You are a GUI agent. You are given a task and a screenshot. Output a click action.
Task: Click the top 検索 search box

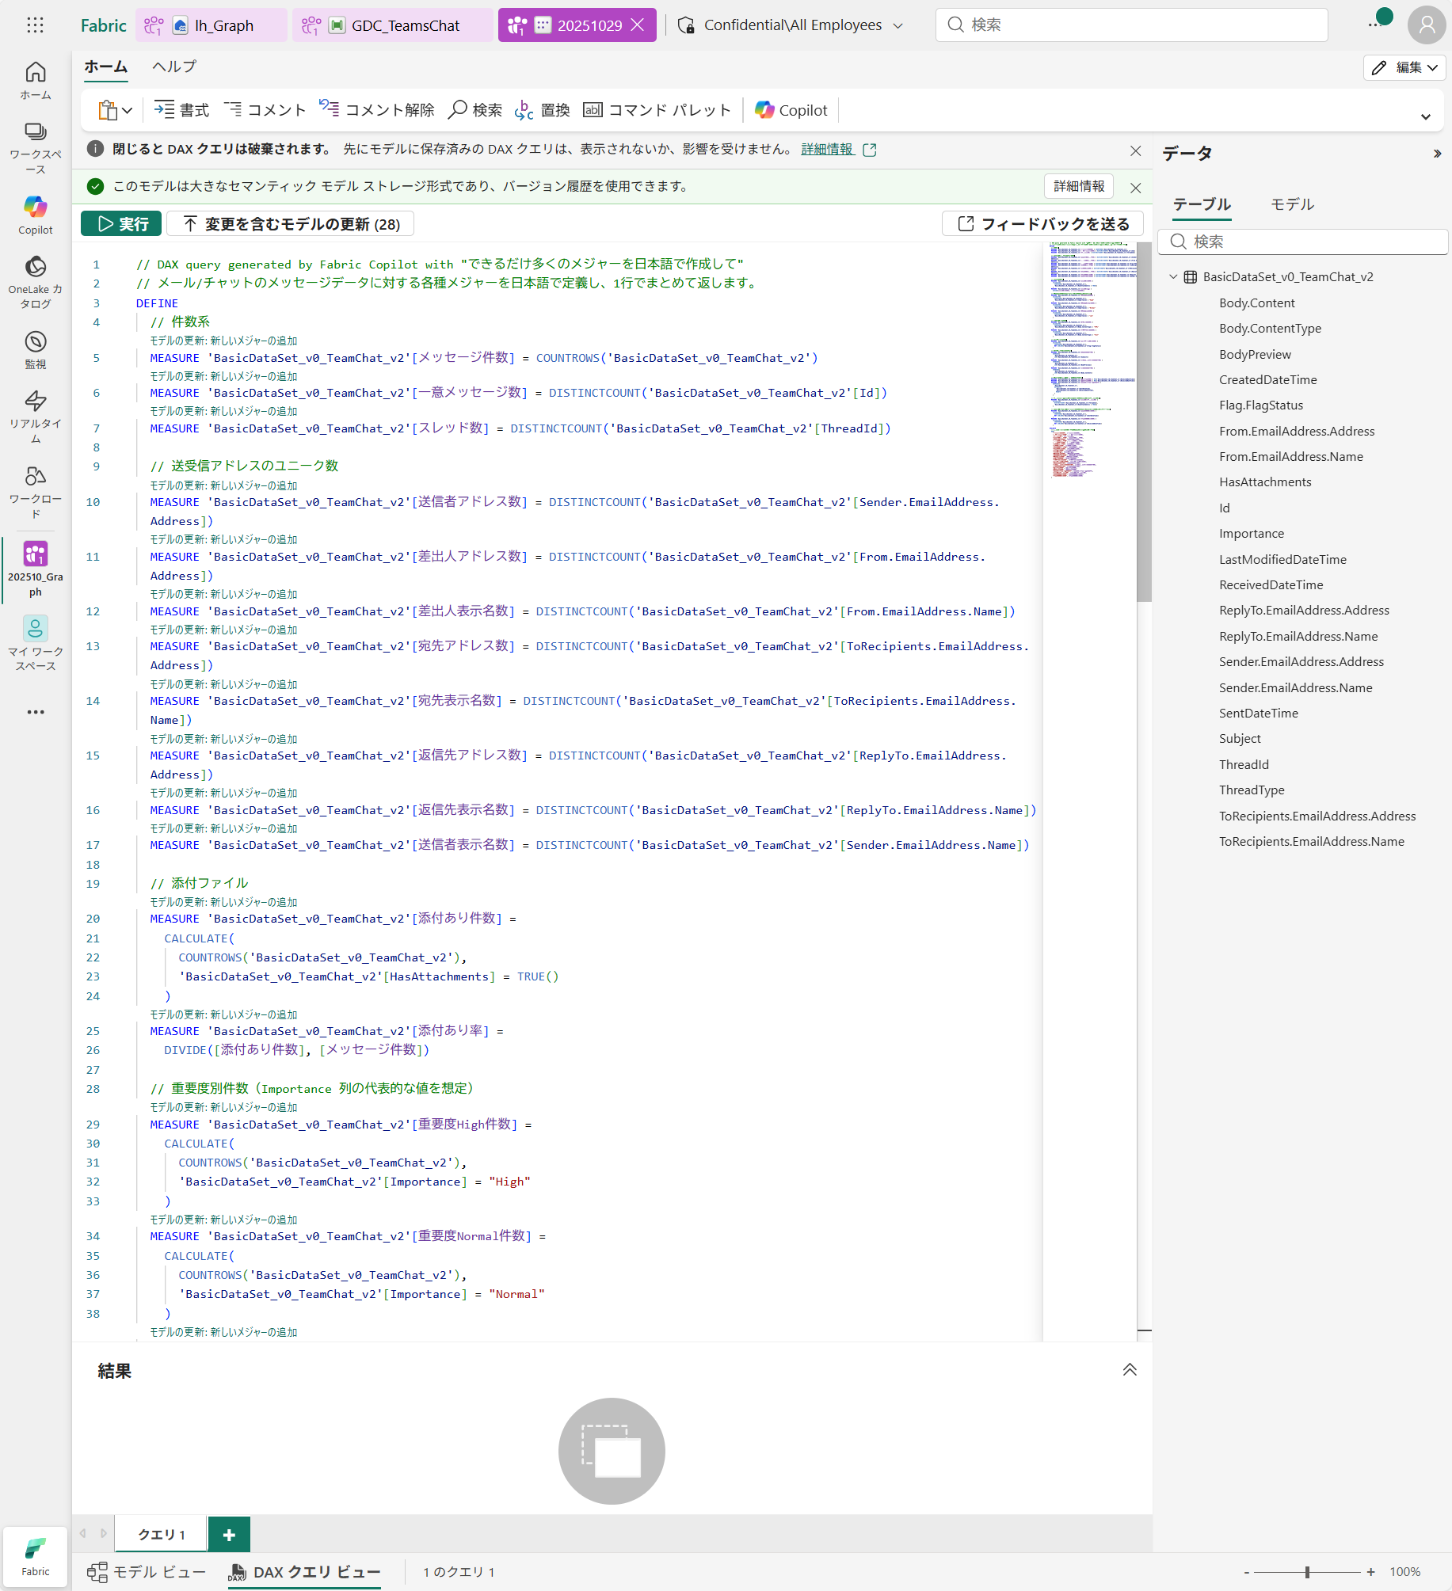point(1131,25)
